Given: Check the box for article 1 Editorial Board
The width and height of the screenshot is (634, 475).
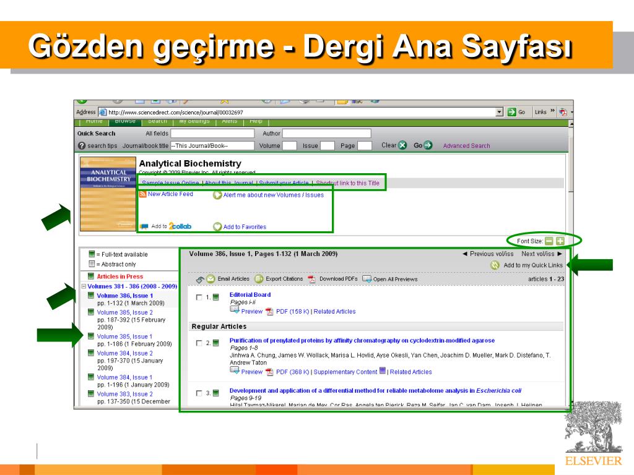Looking at the screenshot, I should click(x=199, y=297).
